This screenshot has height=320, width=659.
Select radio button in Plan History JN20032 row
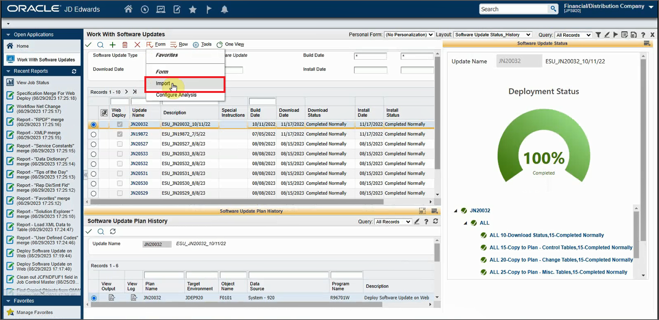click(x=94, y=298)
